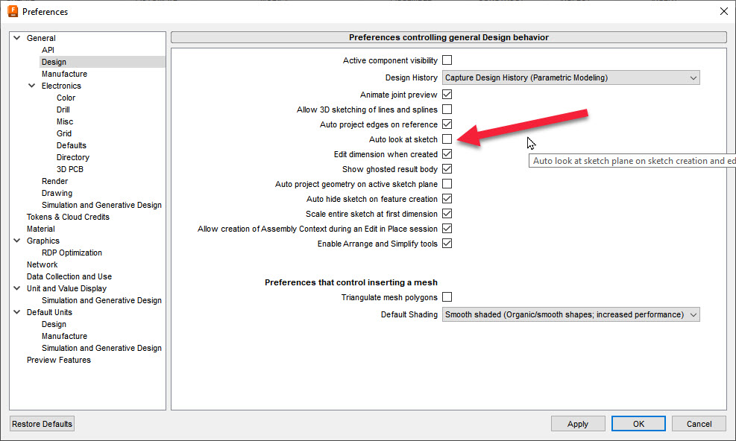Viewport: 736px width, 441px height.
Task: Disable Enable Arrange and Simplify tools
Action: [x=446, y=244]
